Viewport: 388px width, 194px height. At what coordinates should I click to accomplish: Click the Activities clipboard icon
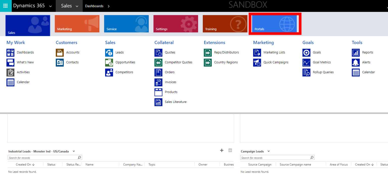[10, 72]
